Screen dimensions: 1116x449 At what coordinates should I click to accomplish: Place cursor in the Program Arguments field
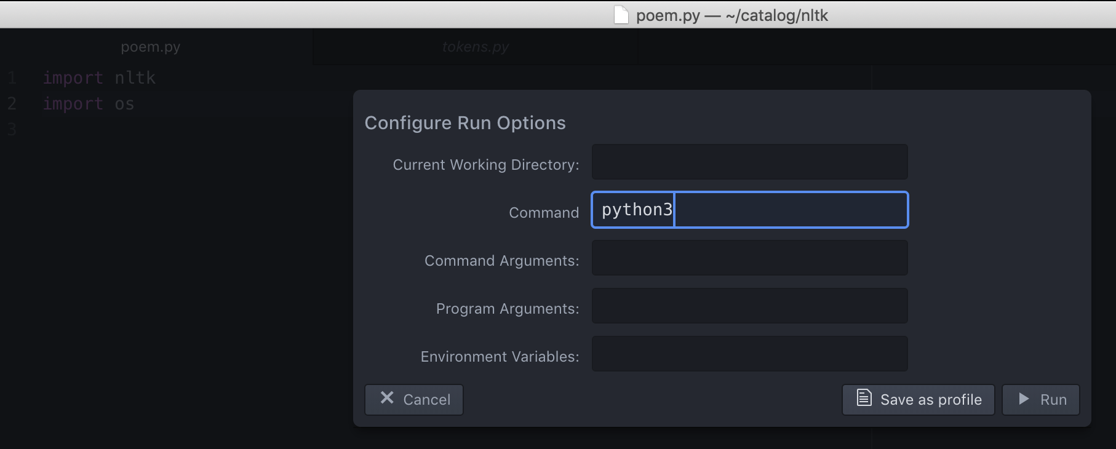click(x=749, y=306)
